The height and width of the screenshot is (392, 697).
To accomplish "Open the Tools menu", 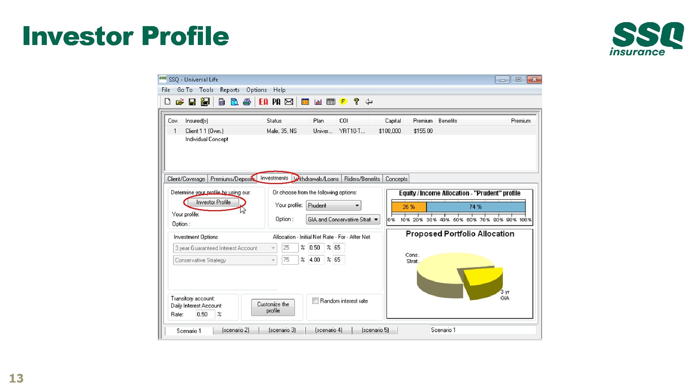I will (x=206, y=90).
